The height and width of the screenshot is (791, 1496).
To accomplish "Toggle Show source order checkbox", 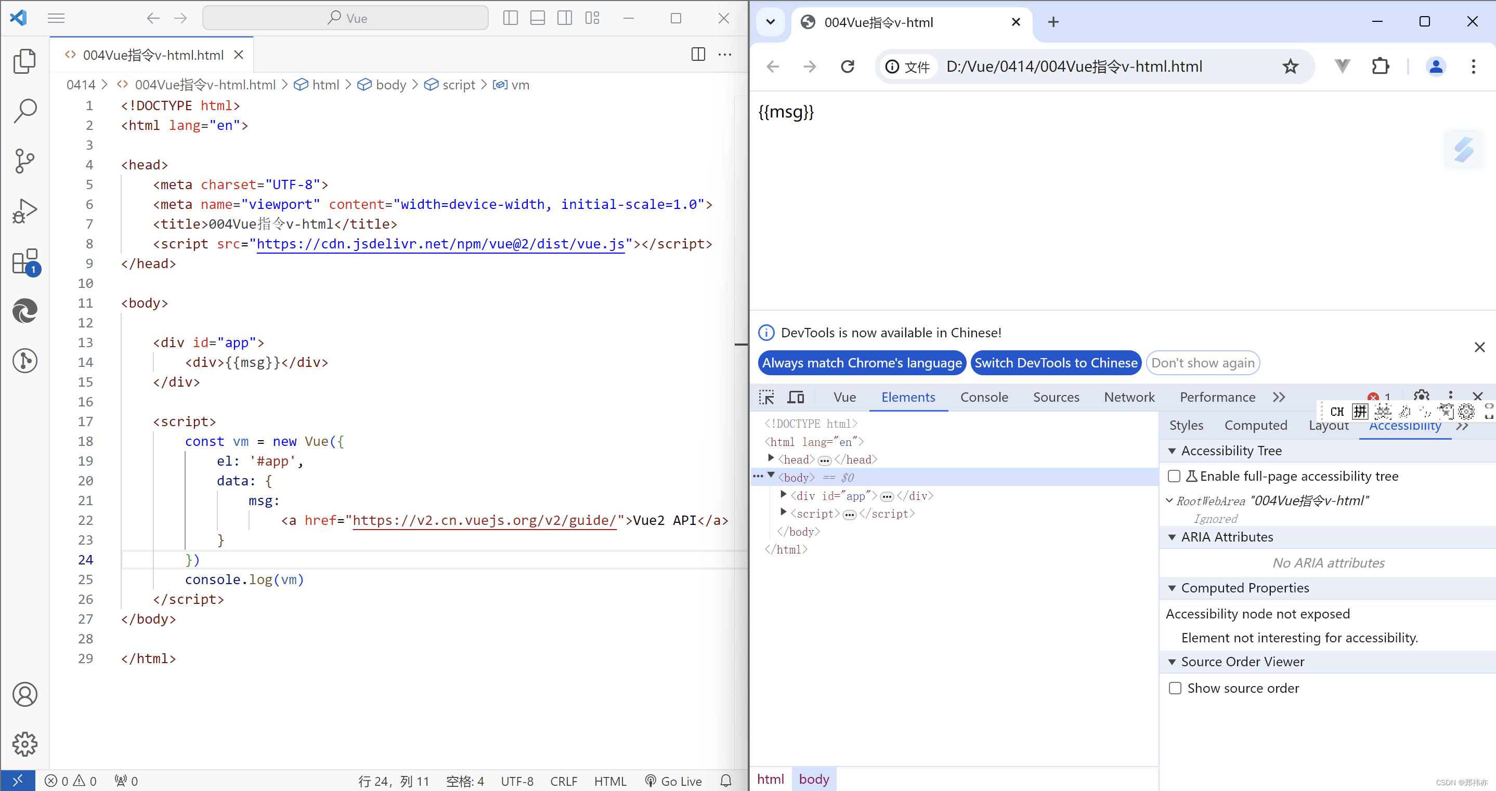I will (x=1175, y=688).
